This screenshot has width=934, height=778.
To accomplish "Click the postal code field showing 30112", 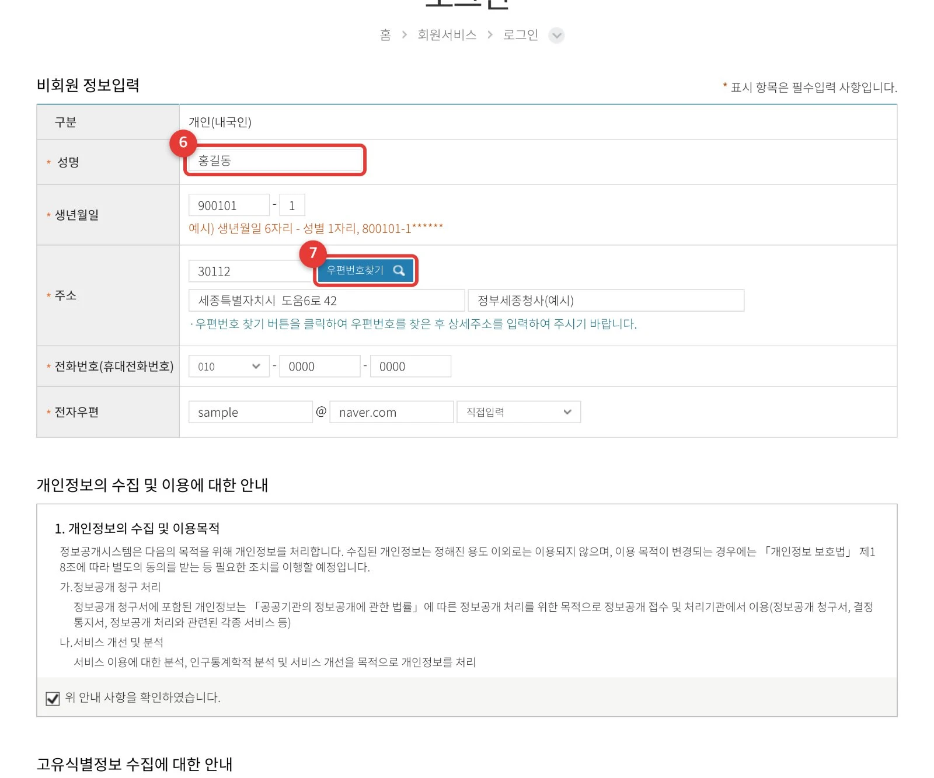I will tap(251, 271).
